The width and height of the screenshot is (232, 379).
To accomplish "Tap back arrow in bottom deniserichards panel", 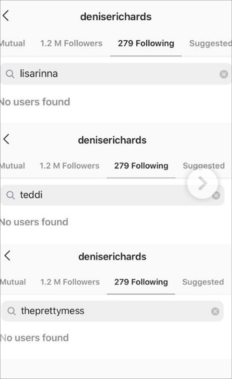I will click(x=7, y=255).
